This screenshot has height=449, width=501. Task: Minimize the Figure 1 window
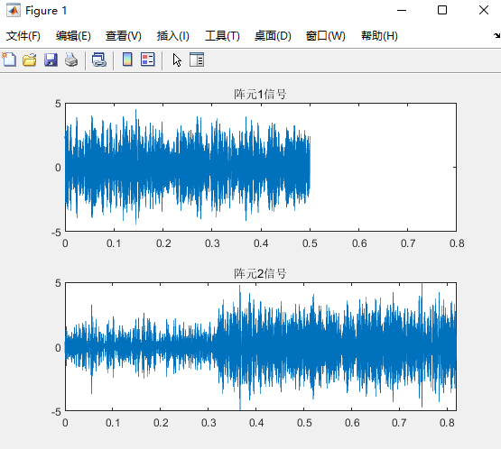pos(402,10)
